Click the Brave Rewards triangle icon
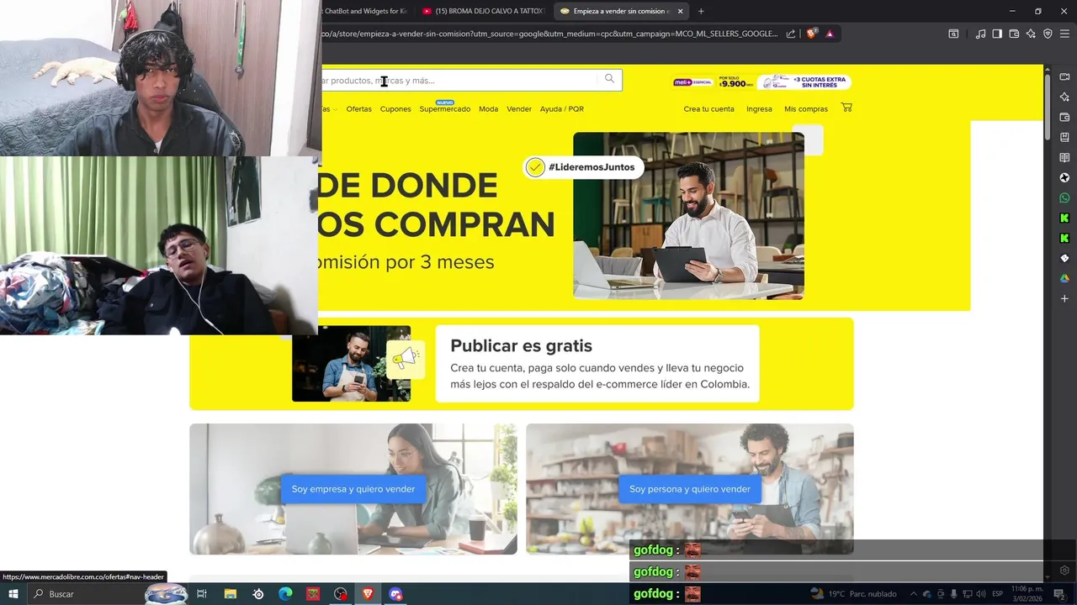The image size is (1077, 605). click(x=830, y=34)
